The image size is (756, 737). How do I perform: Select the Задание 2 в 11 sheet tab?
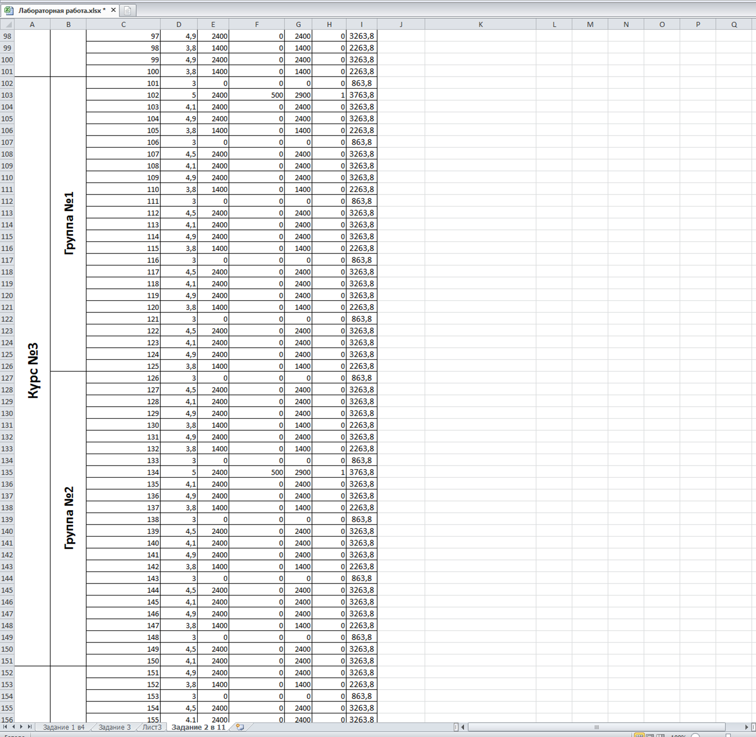(x=198, y=727)
